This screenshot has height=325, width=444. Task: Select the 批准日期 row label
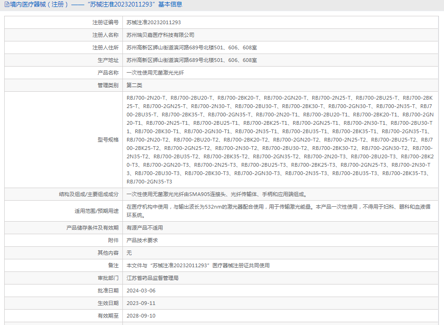(108, 291)
